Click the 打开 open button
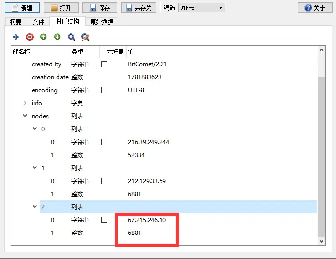Image resolution: width=336 pixels, height=259 pixels. (61, 8)
